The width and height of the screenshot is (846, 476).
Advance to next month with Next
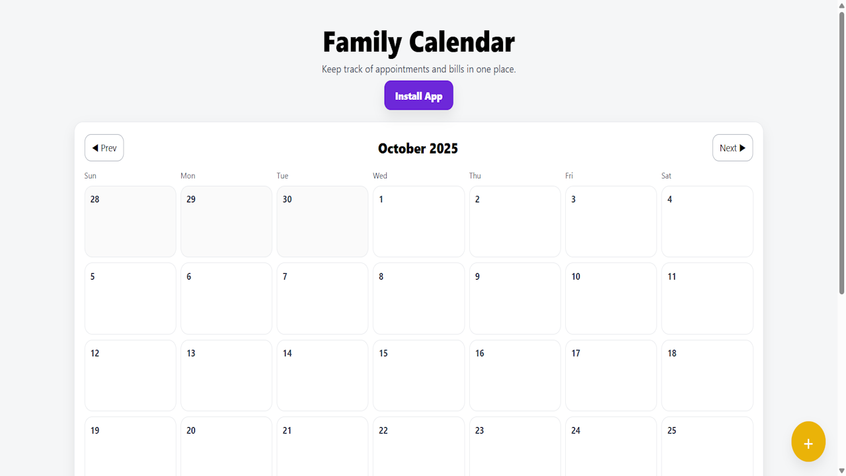732,148
